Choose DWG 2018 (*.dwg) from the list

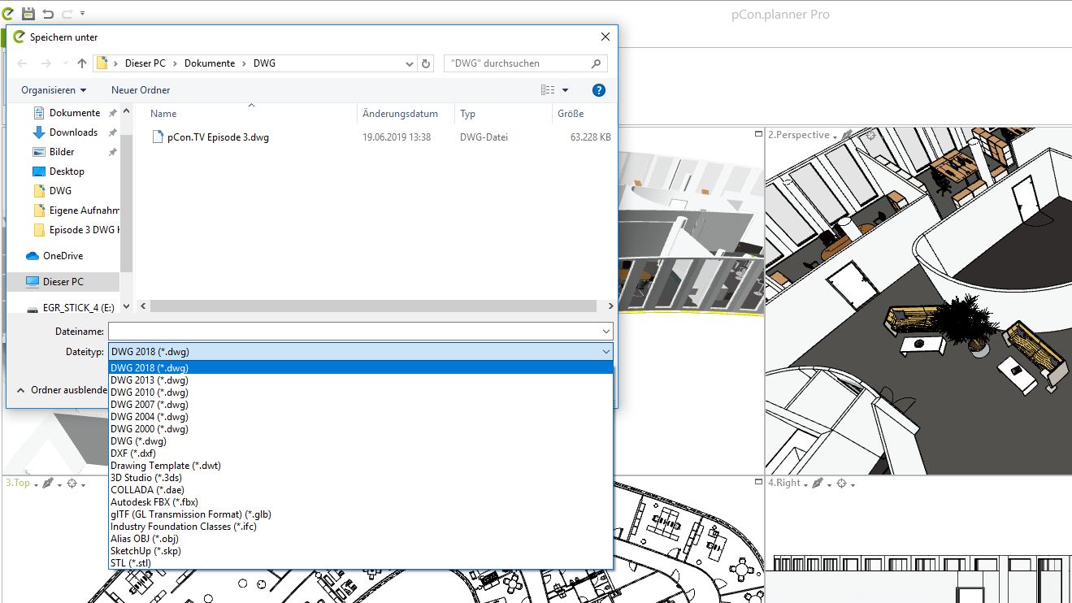click(x=361, y=368)
